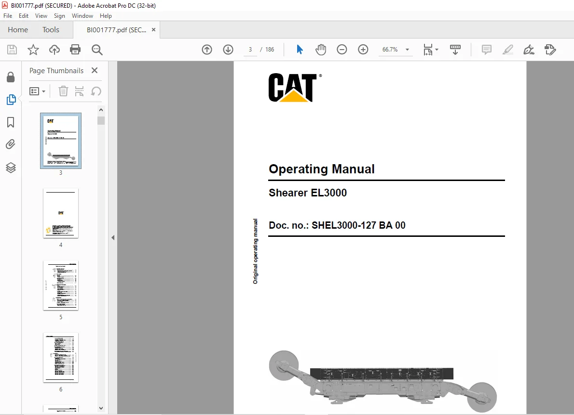The width and height of the screenshot is (574, 415).
Task: Click the Shearer EL3000 text
Action: (x=308, y=193)
